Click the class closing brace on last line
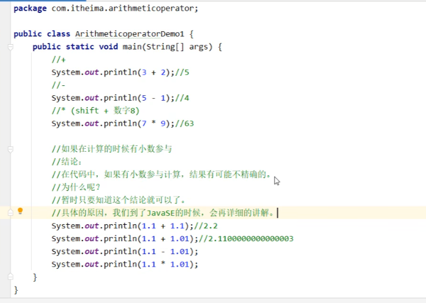The image size is (426, 303). click(16, 290)
